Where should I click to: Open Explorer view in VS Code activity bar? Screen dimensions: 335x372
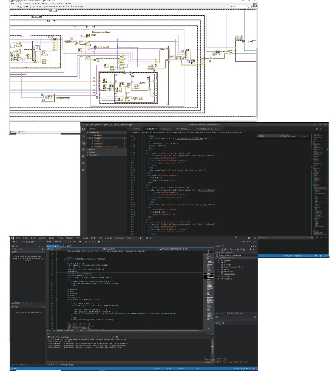coord(83,129)
